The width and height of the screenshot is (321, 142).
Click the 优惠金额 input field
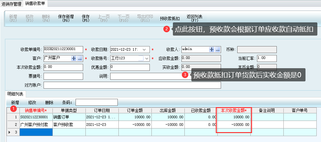(130, 67)
